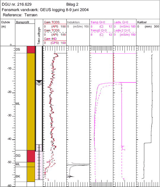Click the pink screen section in well construction
160x187 pixels.
pos(39,166)
